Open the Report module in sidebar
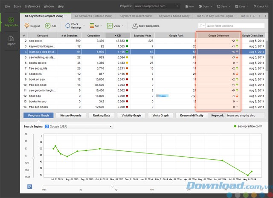 [11, 41]
